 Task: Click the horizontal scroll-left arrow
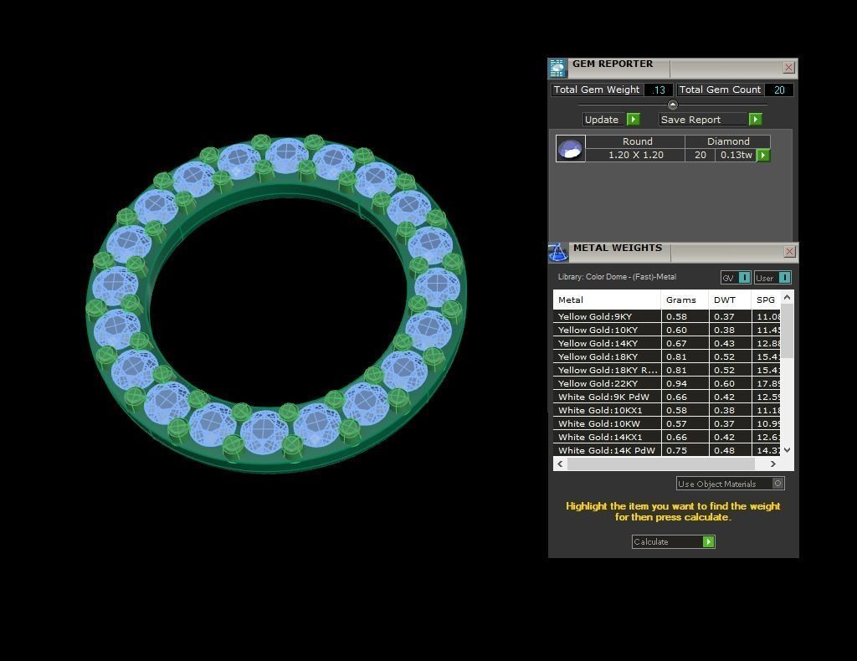(560, 464)
